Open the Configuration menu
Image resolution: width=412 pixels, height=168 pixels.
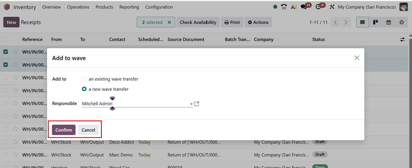tap(159, 7)
